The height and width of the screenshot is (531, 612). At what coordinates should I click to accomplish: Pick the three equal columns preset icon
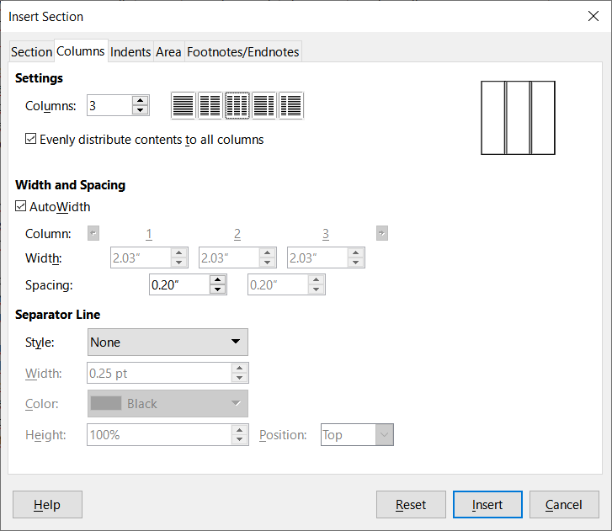tap(237, 106)
